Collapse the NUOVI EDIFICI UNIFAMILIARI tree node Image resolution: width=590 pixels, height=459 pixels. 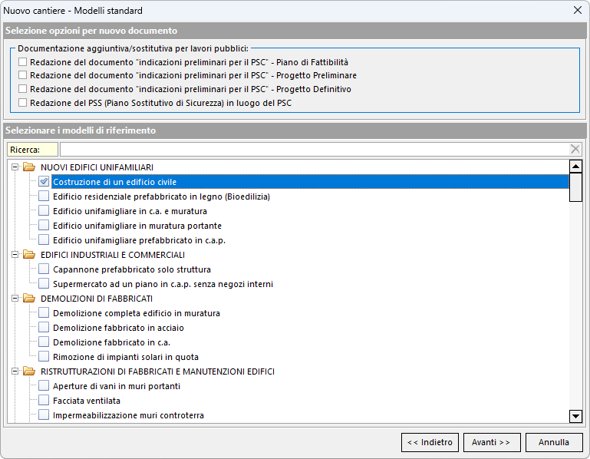[x=15, y=167]
